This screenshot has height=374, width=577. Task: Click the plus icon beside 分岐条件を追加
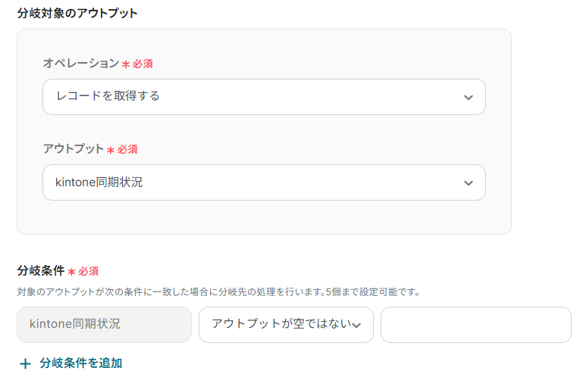25,363
